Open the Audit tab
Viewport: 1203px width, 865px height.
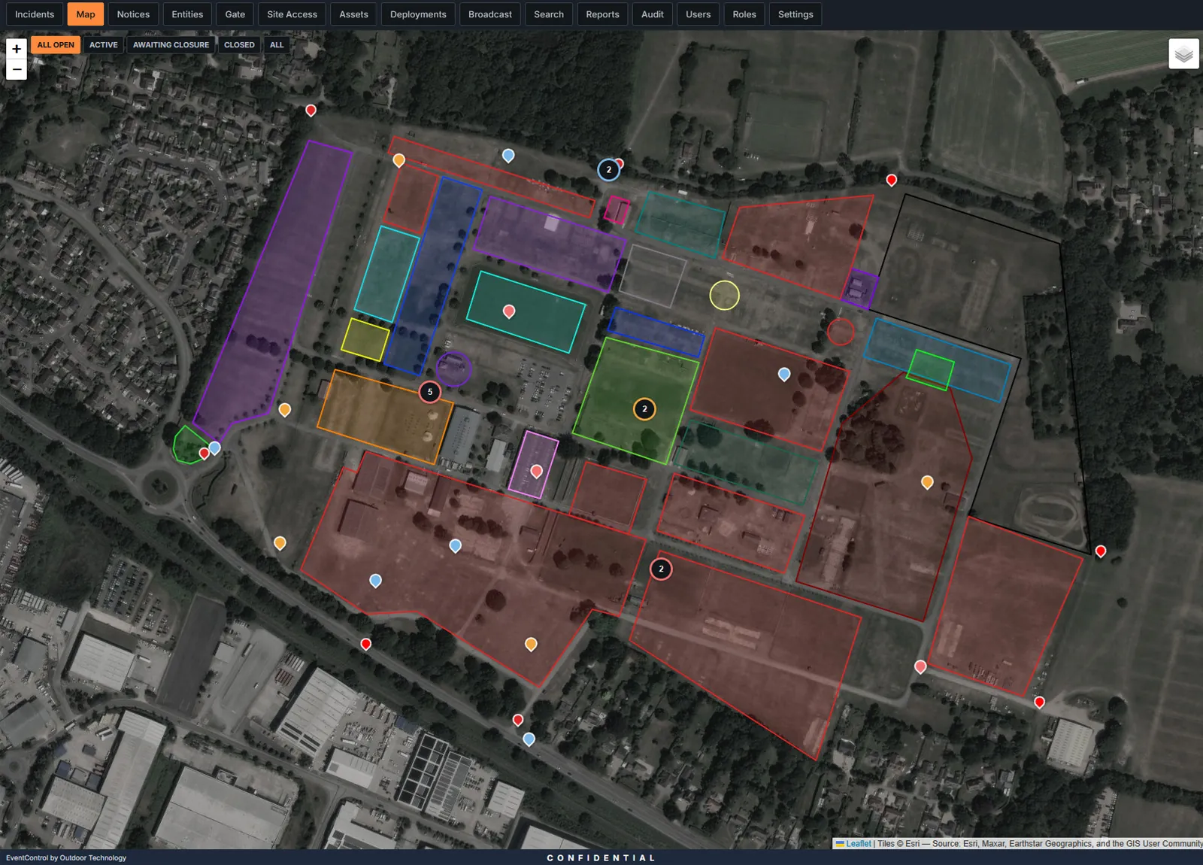click(x=653, y=14)
